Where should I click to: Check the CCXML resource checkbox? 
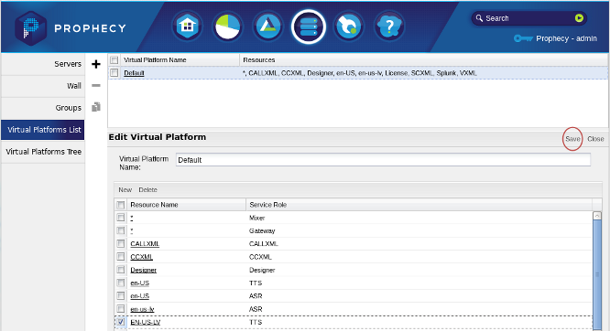121,256
